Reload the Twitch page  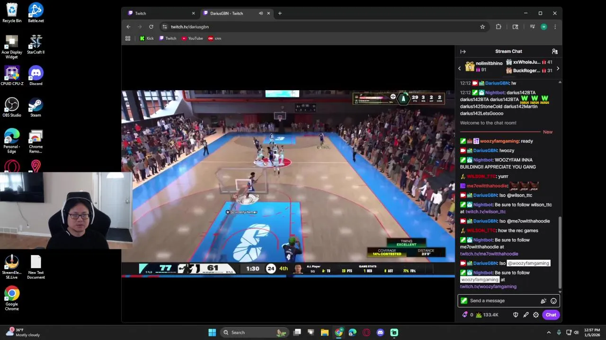pyautogui.click(x=151, y=27)
